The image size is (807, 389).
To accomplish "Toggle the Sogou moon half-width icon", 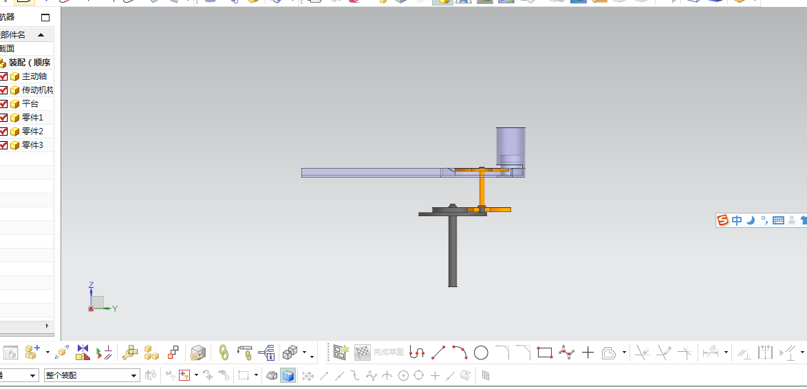I will (751, 220).
